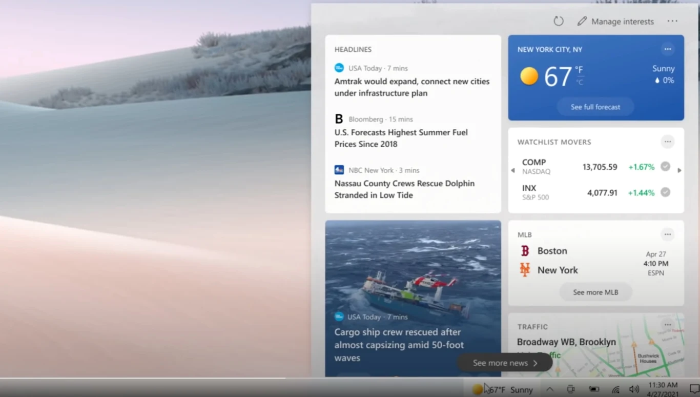Toggle INX S&P 500 watchlist checkmark
700x397 pixels.
pos(665,192)
